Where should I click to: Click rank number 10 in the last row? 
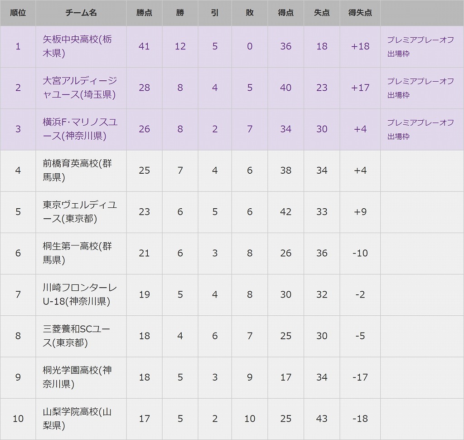click(x=18, y=418)
